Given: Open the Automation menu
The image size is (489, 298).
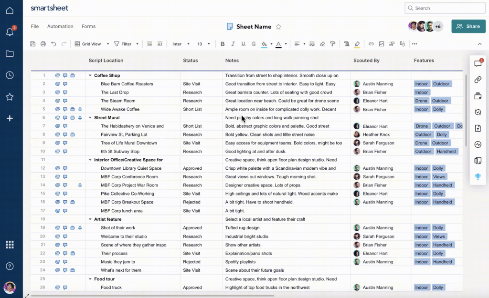Looking at the screenshot, I should click(60, 26).
